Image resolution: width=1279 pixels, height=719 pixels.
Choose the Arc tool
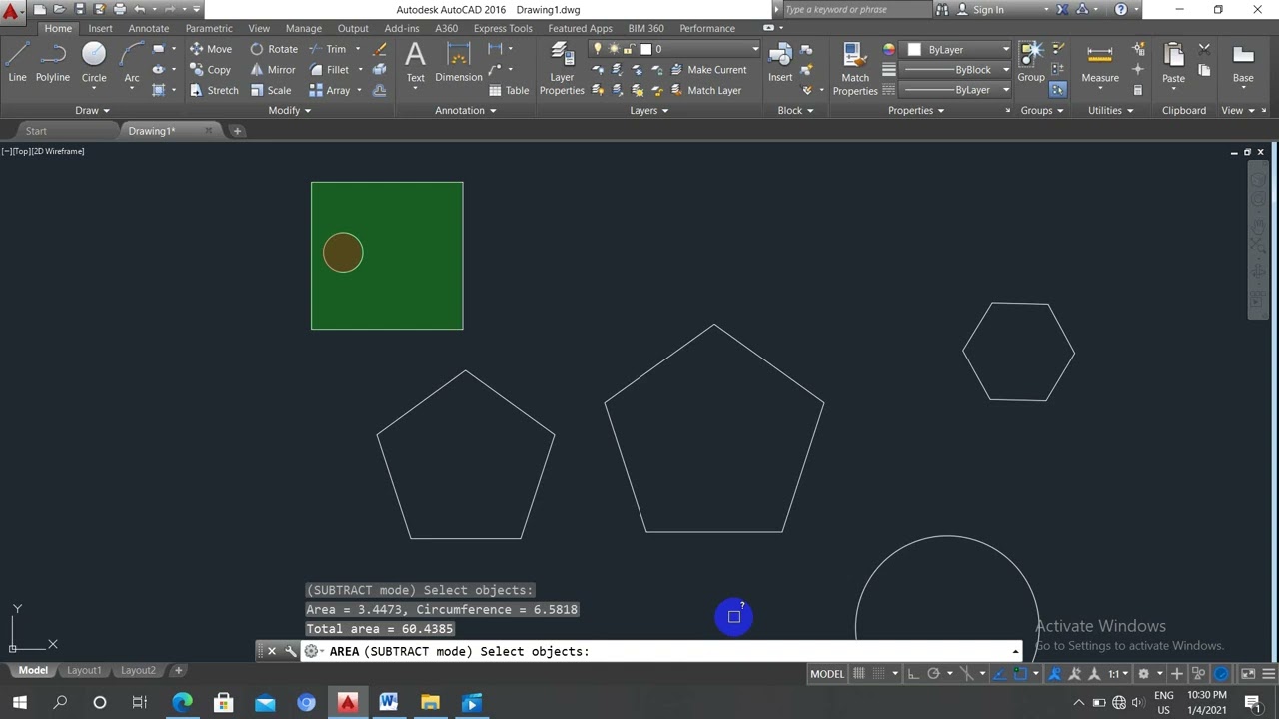[x=131, y=62]
